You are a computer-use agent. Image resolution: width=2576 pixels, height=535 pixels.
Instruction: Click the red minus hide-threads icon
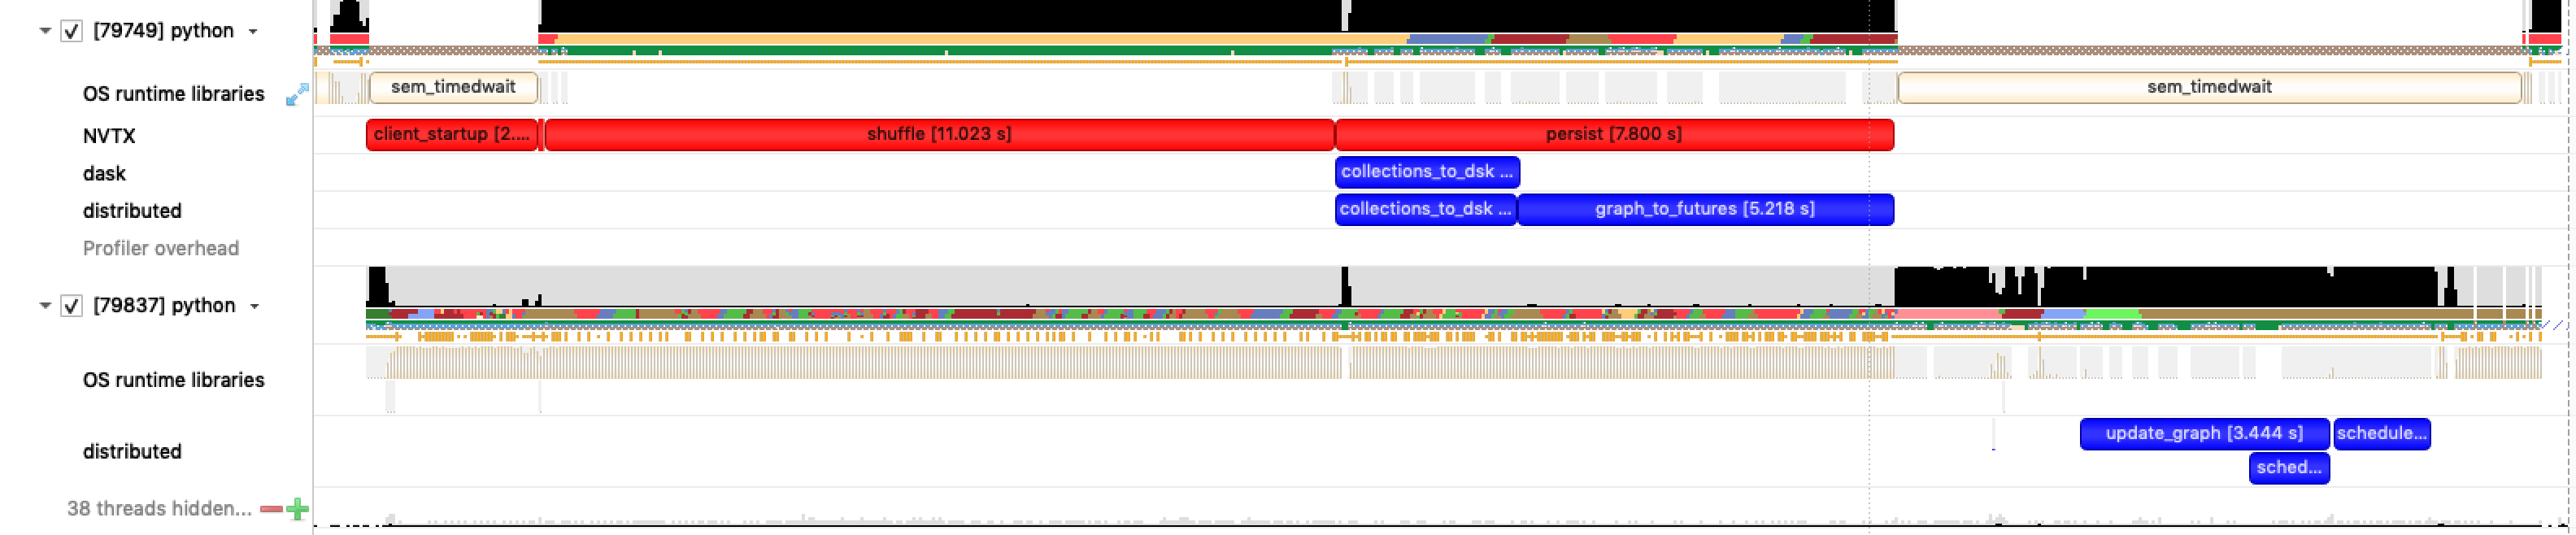[x=271, y=510]
